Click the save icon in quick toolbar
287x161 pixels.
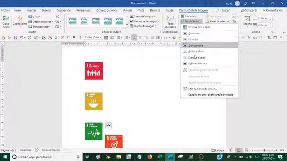16,38
